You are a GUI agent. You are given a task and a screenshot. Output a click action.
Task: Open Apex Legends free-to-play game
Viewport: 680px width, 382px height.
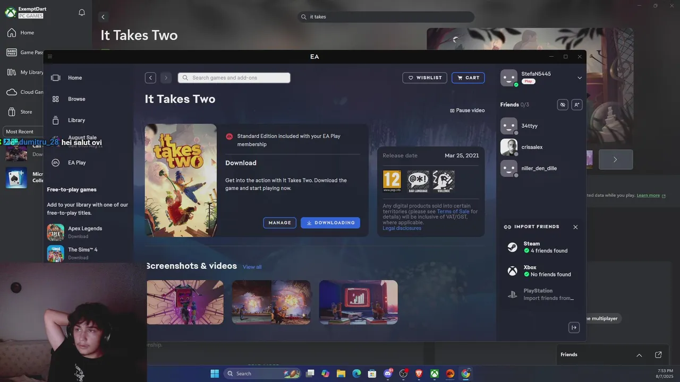pos(85,232)
